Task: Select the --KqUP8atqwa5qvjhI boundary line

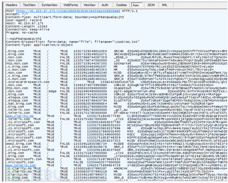Action: tap(24, 39)
